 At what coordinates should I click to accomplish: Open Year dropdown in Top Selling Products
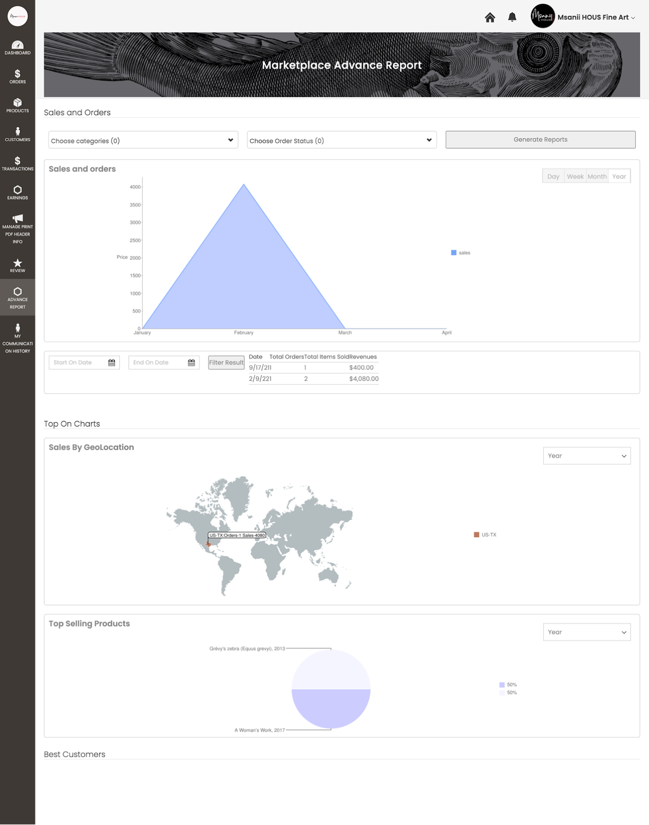pos(587,632)
